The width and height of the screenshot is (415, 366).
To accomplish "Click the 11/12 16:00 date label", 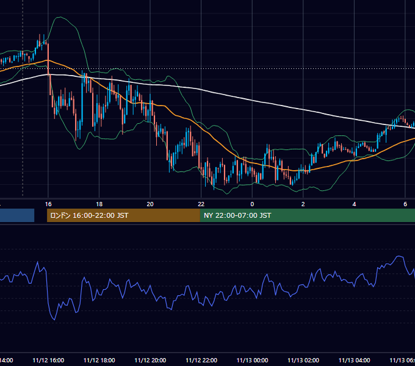I will click(48, 360).
